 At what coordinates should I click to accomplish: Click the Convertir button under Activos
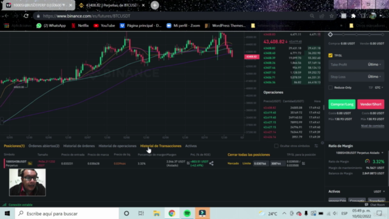(x=357, y=201)
